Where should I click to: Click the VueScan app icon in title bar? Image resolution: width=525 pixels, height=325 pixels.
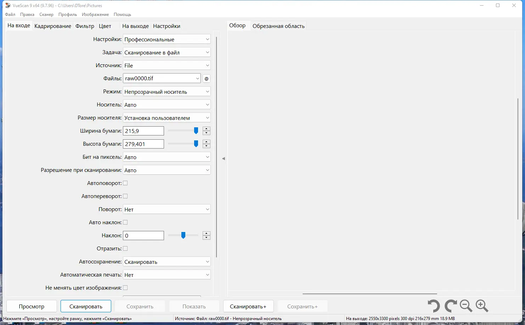pos(8,5)
